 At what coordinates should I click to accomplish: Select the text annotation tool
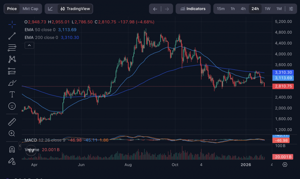[12, 94]
